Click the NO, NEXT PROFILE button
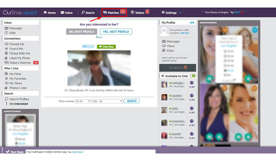Viewport: 276px width, 161px height. click(x=81, y=32)
